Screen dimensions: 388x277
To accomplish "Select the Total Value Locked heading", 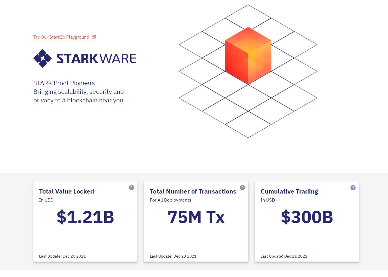I will [x=67, y=192].
